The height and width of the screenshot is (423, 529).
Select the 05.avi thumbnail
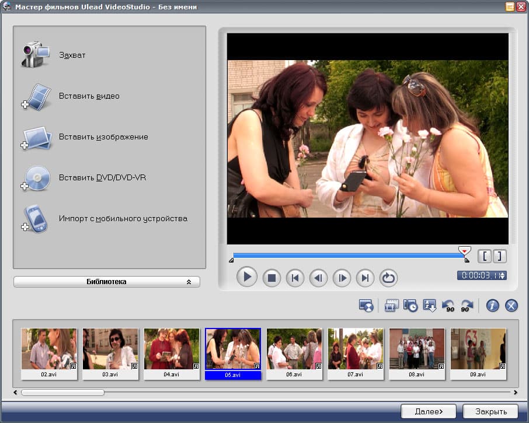coord(233,349)
